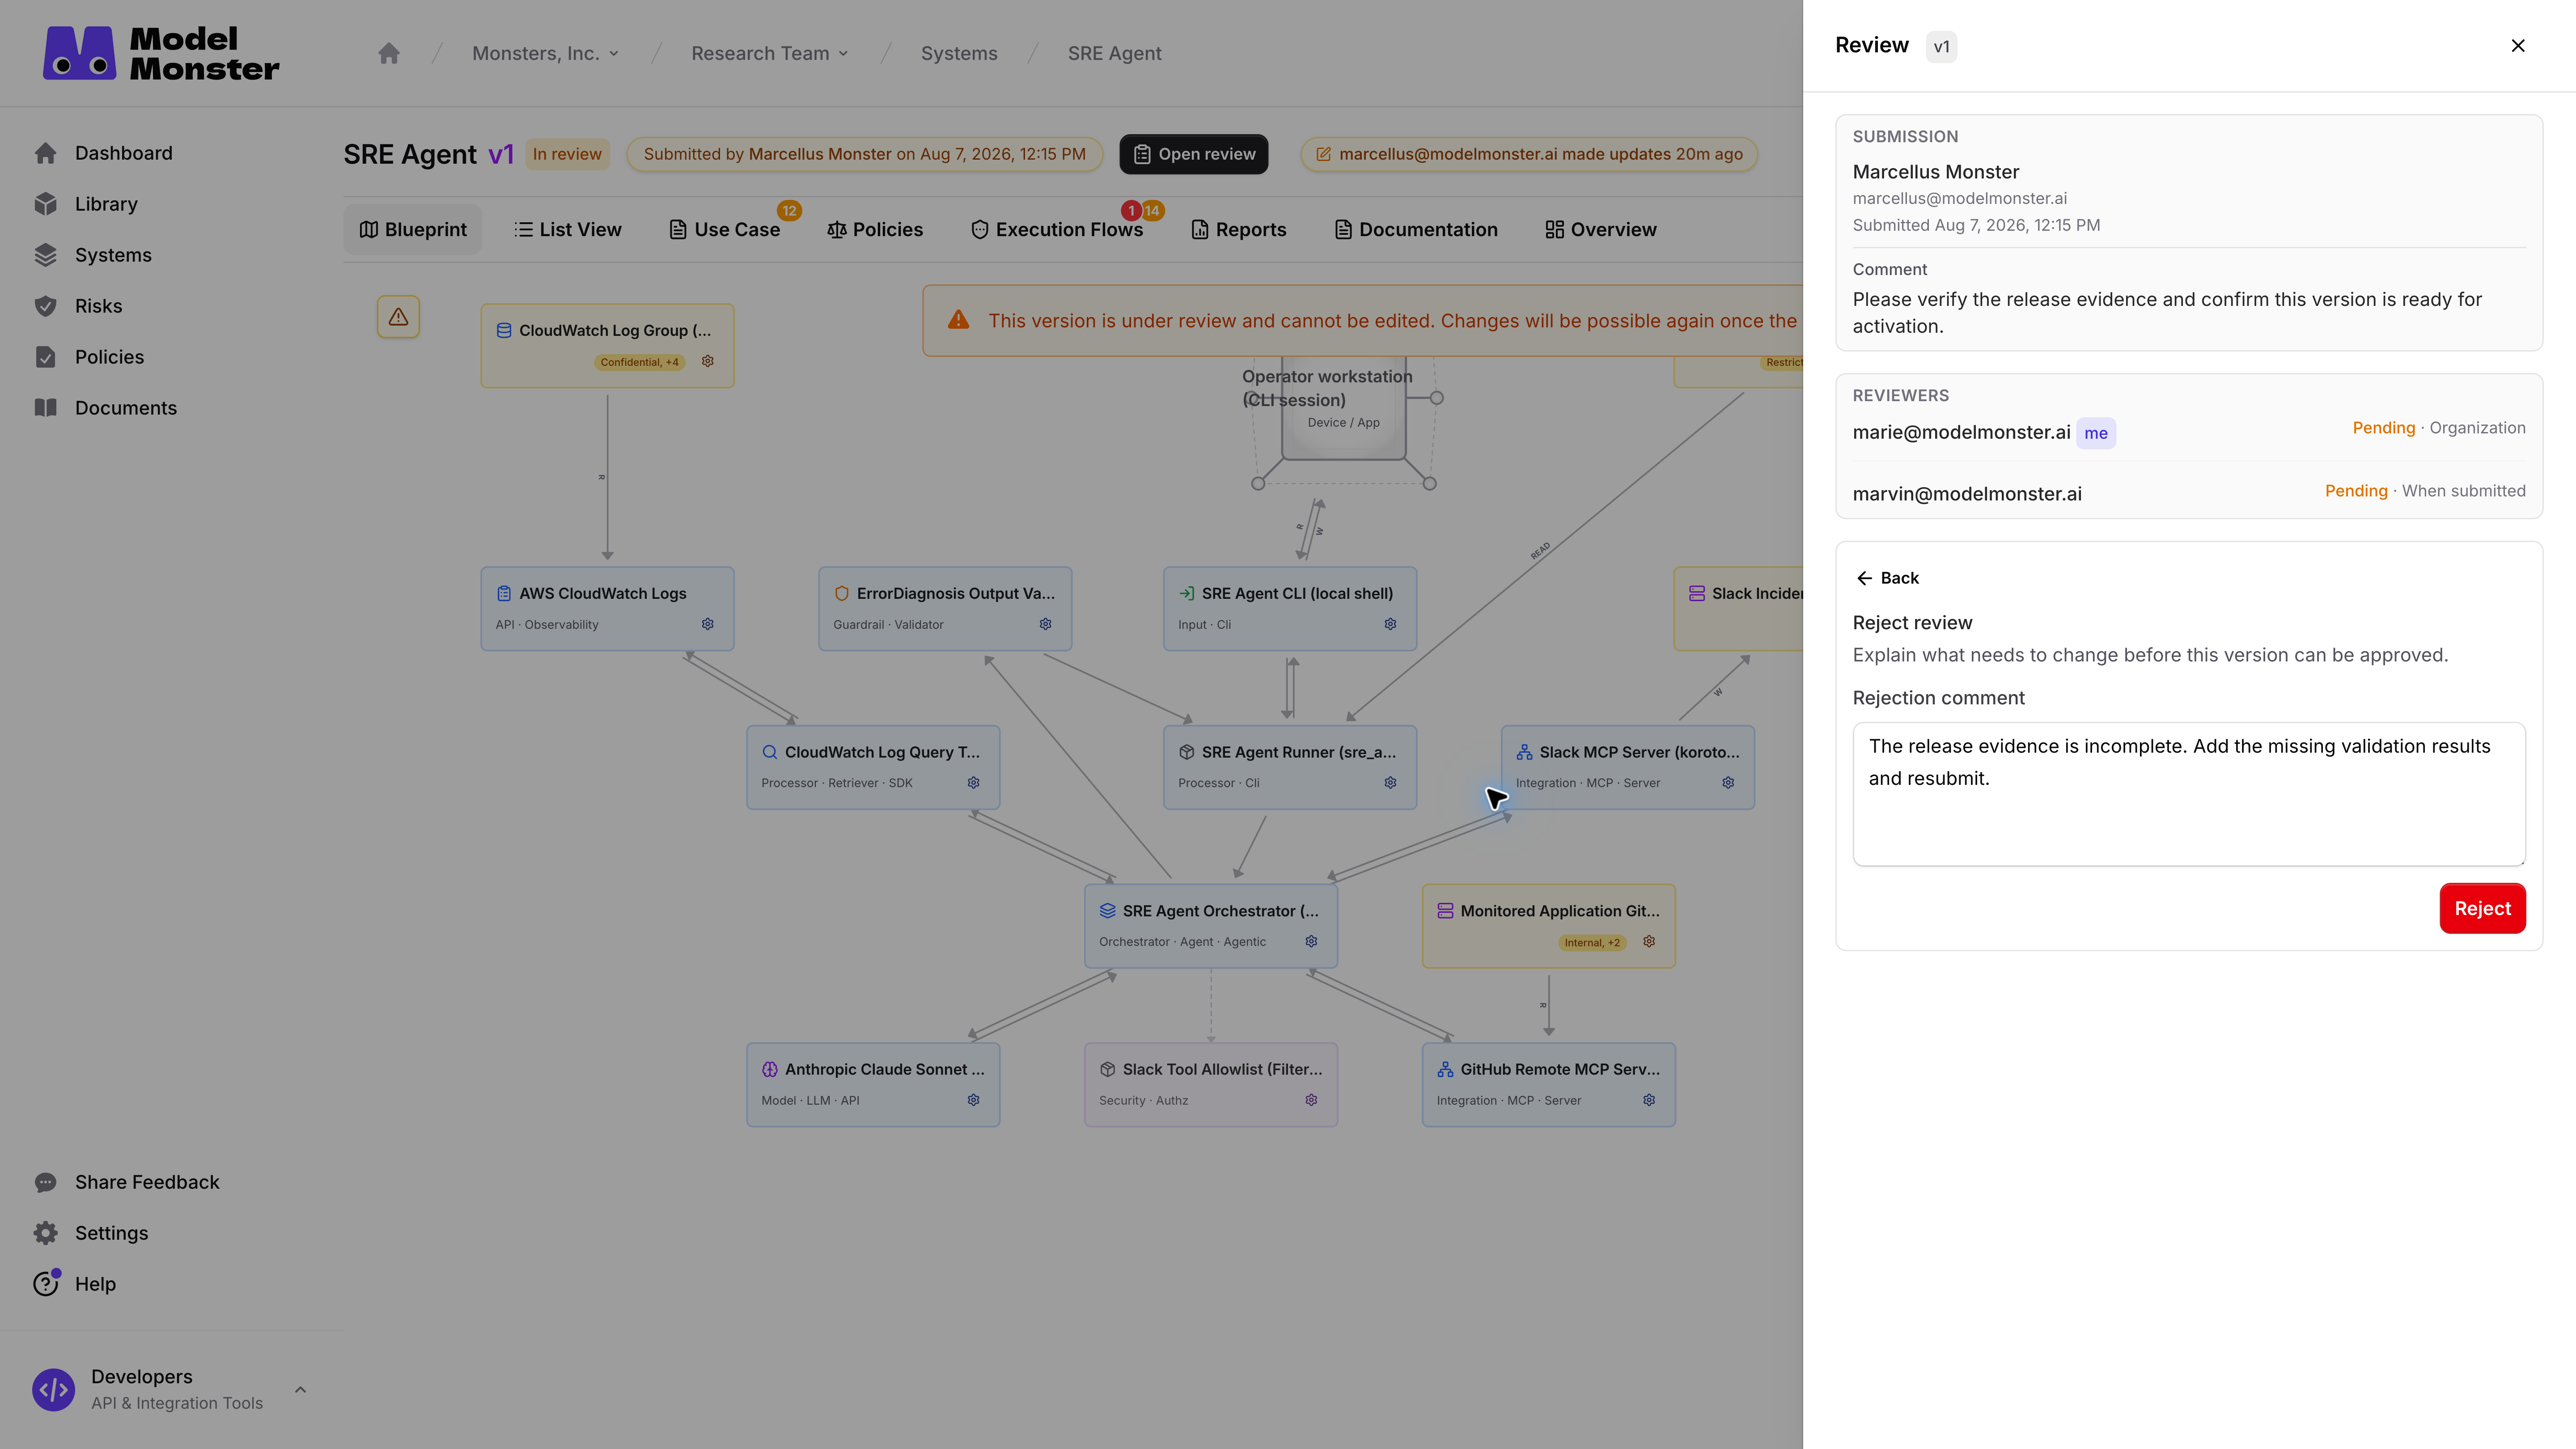
Task: Click the Developers code avatar icon
Action: click(53, 1390)
